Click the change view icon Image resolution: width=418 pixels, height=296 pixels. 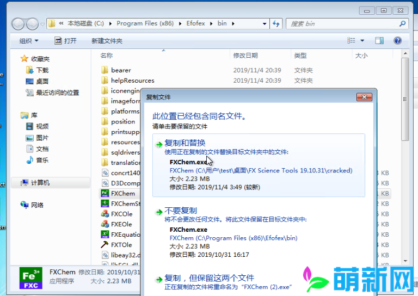[351, 40]
